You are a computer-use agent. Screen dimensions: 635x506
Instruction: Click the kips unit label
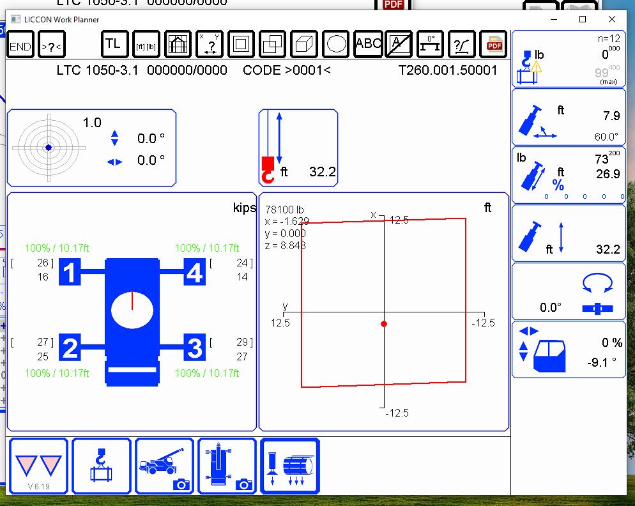coord(245,208)
